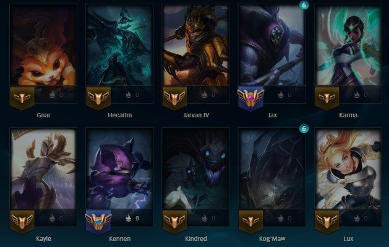Click Karma's gold mastery badge
The width and height of the screenshot is (389, 247).
tap(327, 98)
